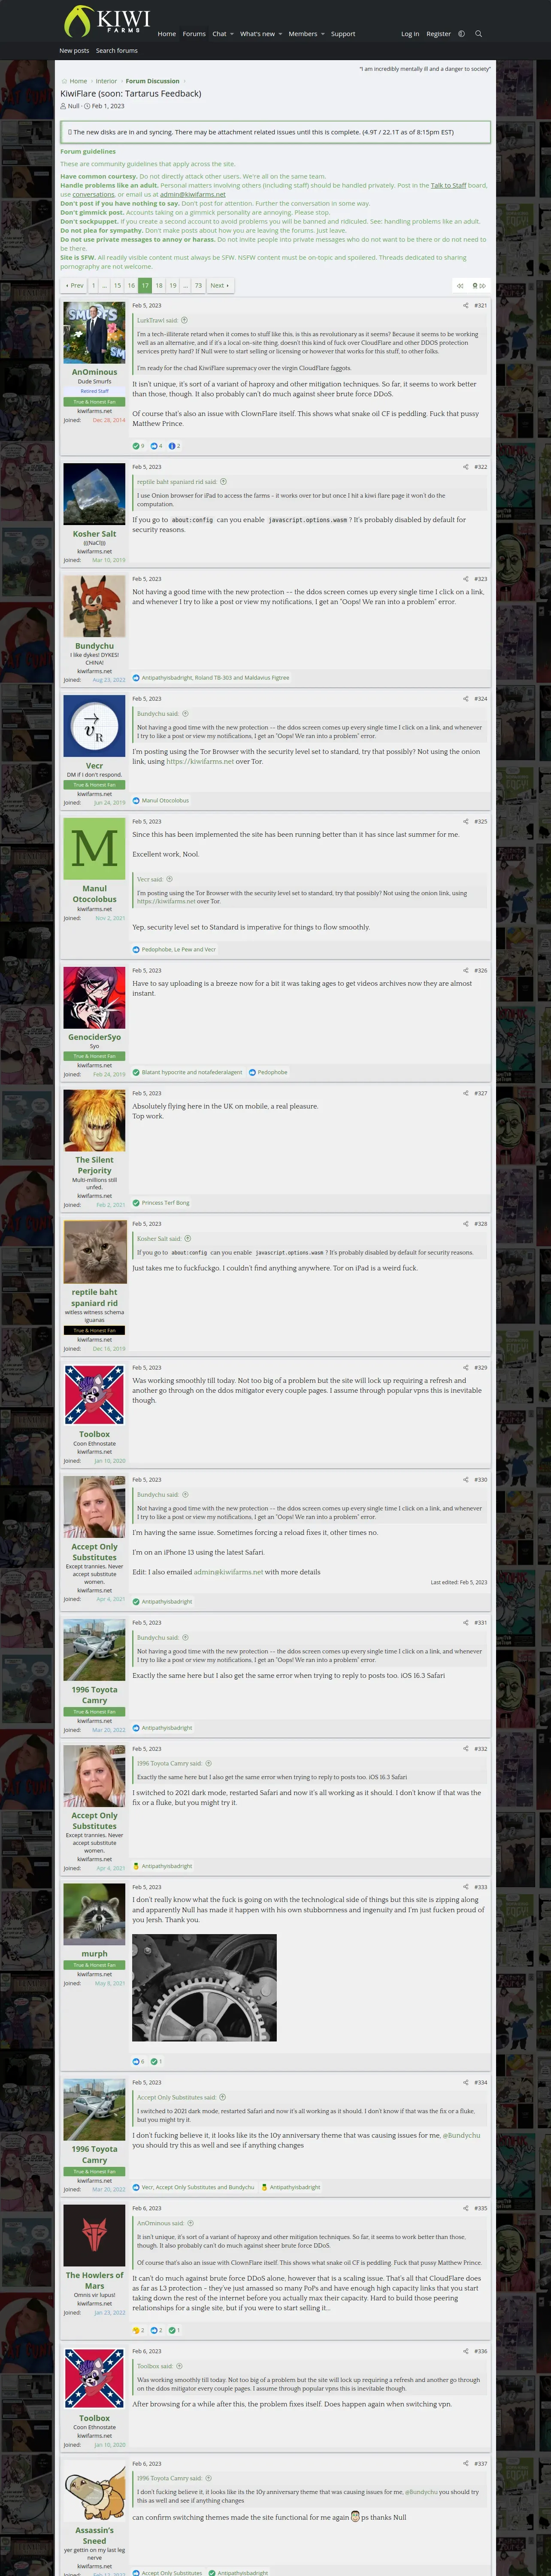This screenshot has height=2576, width=551.
Task: Open the Home menu item
Action: coord(167,34)
